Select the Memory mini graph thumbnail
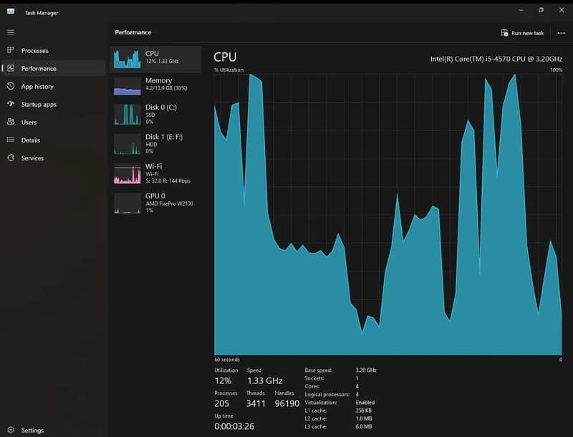This screenshot has width=573, height=437. pyautogui.click(x=127, y=86)
